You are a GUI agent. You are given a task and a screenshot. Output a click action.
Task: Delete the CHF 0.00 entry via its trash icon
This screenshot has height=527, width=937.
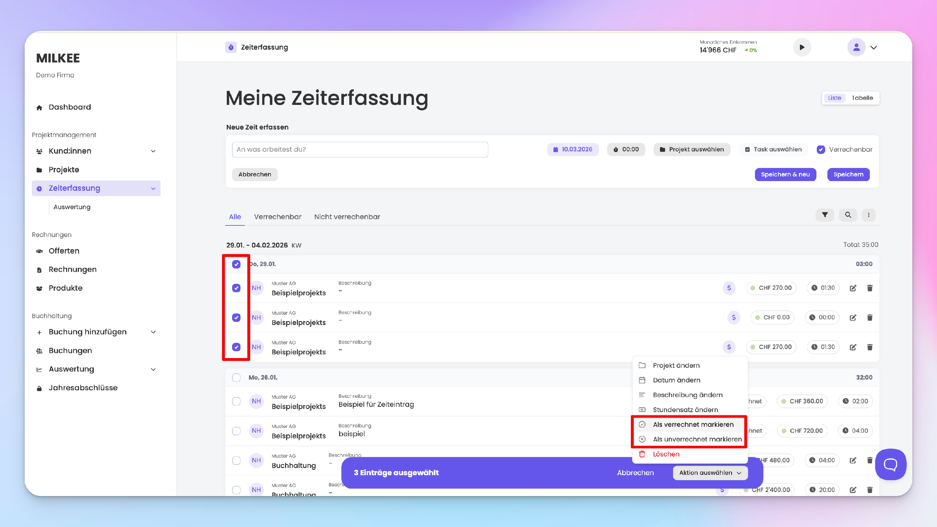(x=869, y=318)
